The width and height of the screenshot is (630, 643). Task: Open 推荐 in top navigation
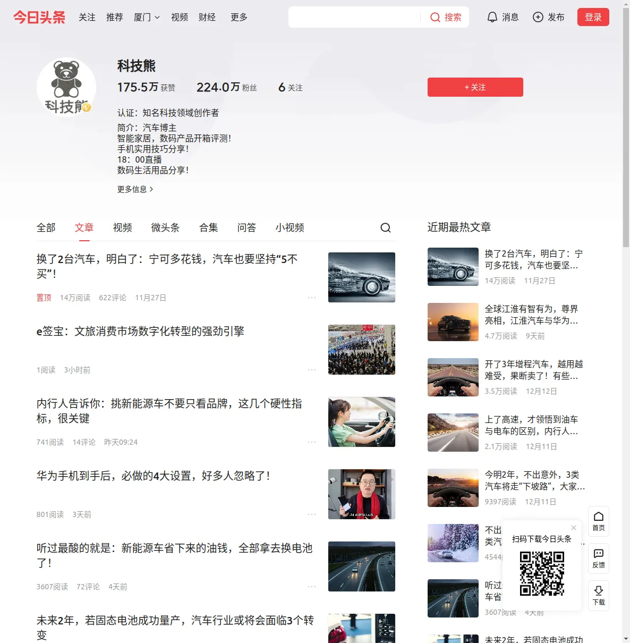coord(115,18)
